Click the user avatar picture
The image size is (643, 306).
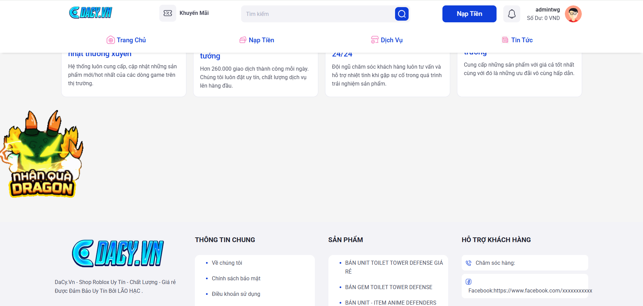click(573, 14)
